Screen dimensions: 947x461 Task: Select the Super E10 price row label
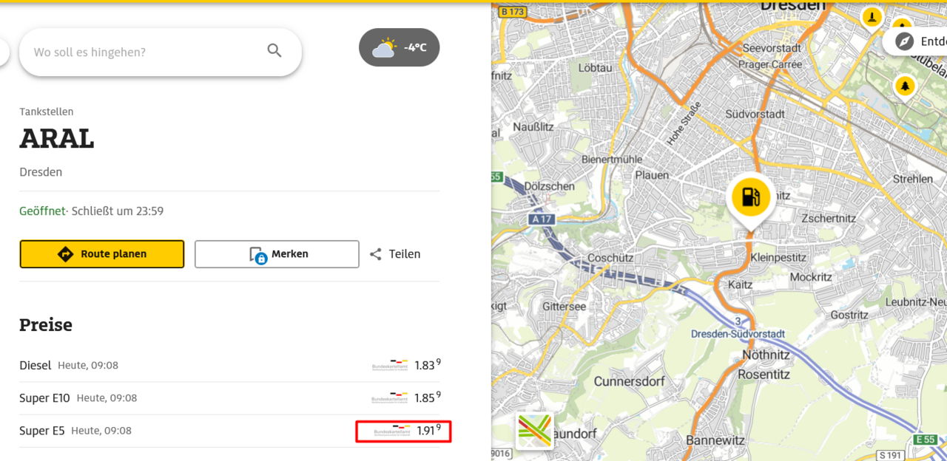click(44, 398)
